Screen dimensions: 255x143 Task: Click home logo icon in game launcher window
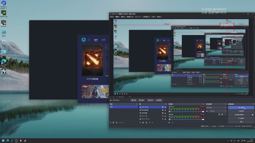coord(84,40)
